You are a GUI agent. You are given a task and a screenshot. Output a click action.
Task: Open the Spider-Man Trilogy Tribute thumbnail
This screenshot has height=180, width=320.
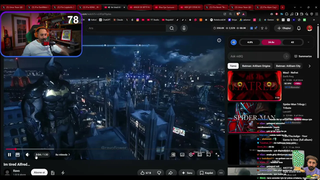tap(254, 117)
